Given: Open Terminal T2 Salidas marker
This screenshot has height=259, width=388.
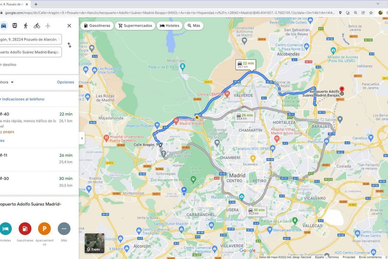Looking at the screenshot, I should click(x=340, y=120).
